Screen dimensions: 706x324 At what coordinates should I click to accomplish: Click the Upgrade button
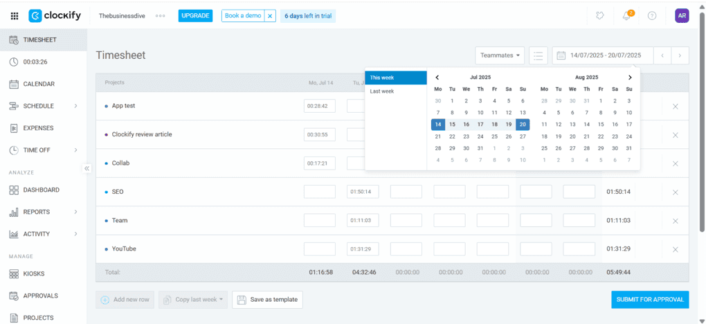(195, 16)
